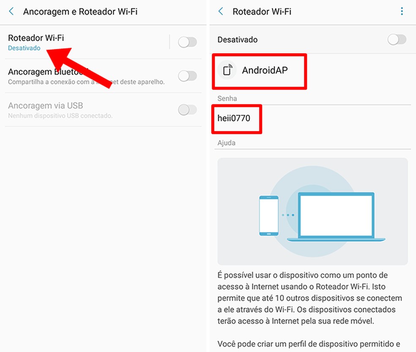Tap the help text about hotspot access
The height and width of the screenshot is (352, 416).
(309, 298)
